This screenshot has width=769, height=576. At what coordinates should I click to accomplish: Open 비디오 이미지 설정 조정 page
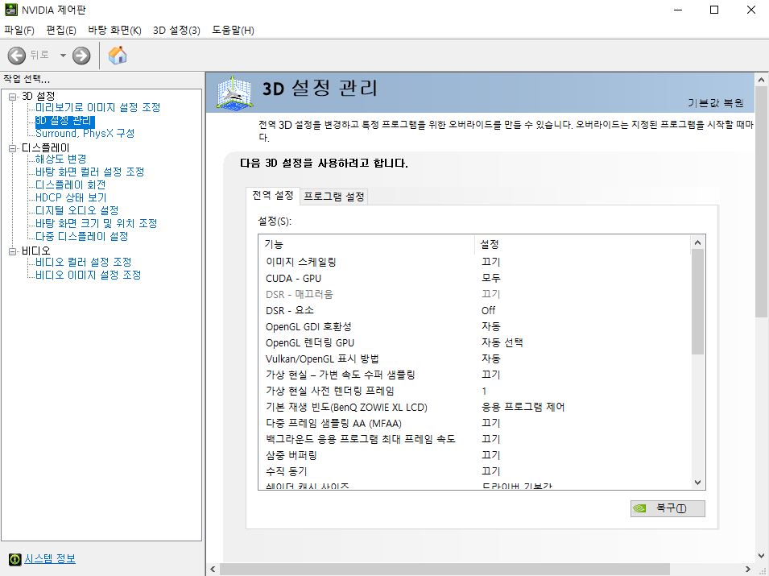click(89, 275)
